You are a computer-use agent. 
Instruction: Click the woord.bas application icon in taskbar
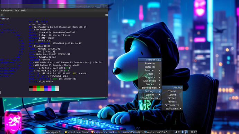point(66,132)
